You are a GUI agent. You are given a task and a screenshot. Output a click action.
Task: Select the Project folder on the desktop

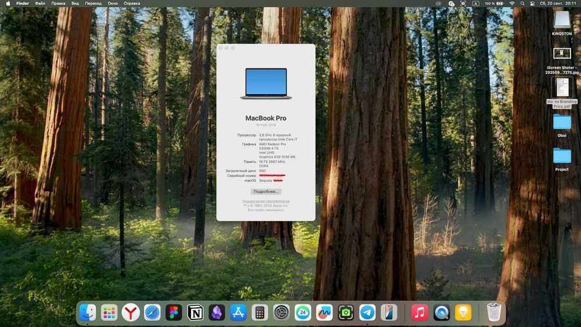(562, 160)
